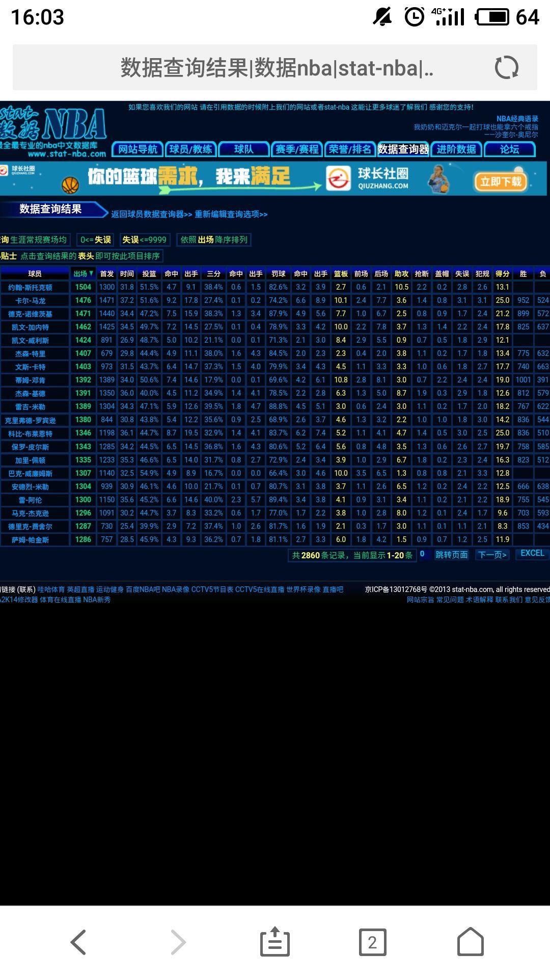Open player 雷吉-米勒
550x979 pixels.
coord(30,407)
